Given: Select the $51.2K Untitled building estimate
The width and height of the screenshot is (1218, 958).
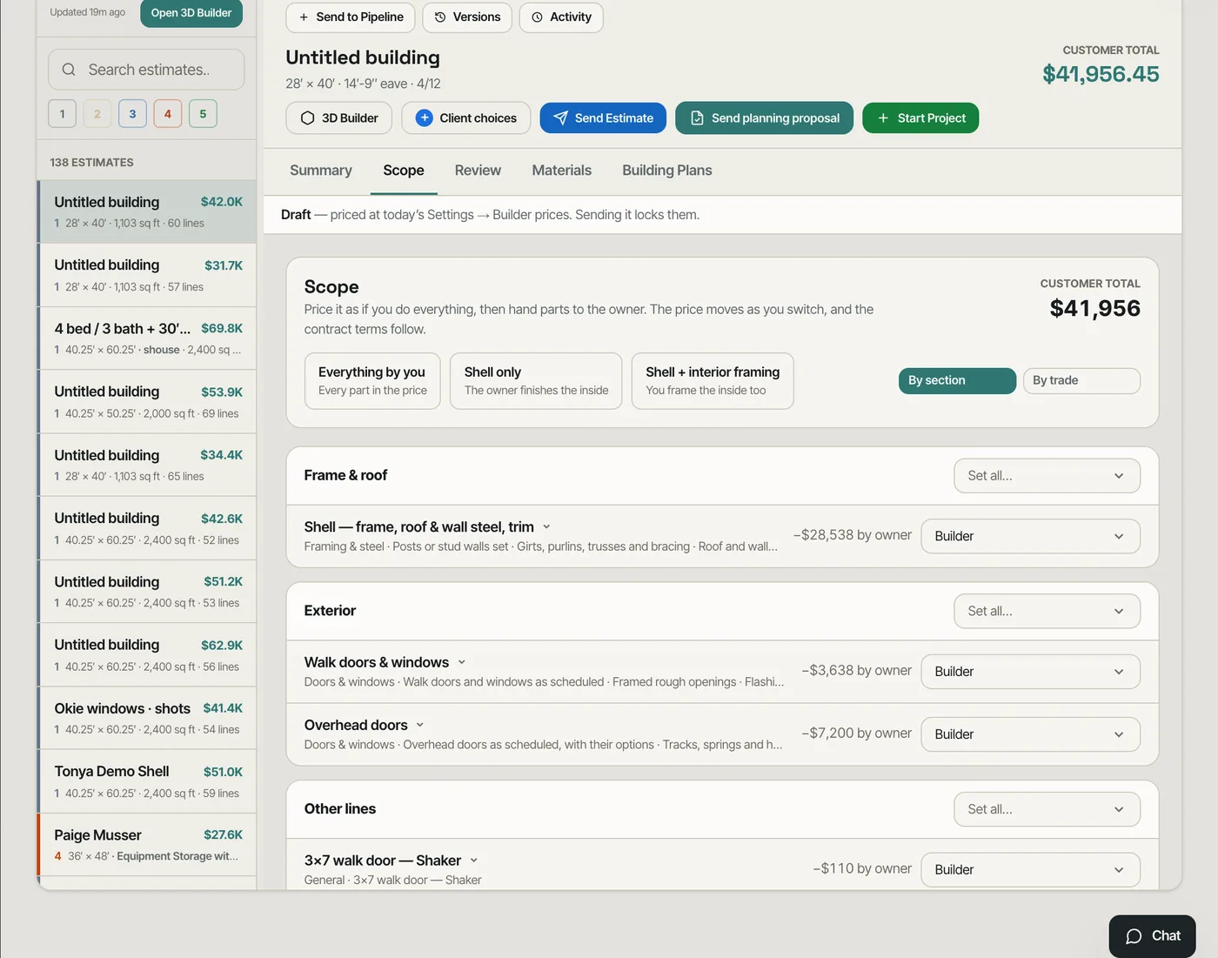Looking at the screenshot, I should (147, 592).
